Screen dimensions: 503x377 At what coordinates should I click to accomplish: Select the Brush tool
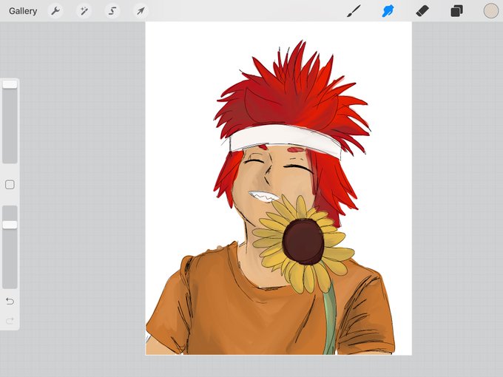point(354,11)
